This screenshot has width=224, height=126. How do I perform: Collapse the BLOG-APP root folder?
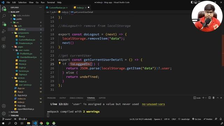click(15, 12)
